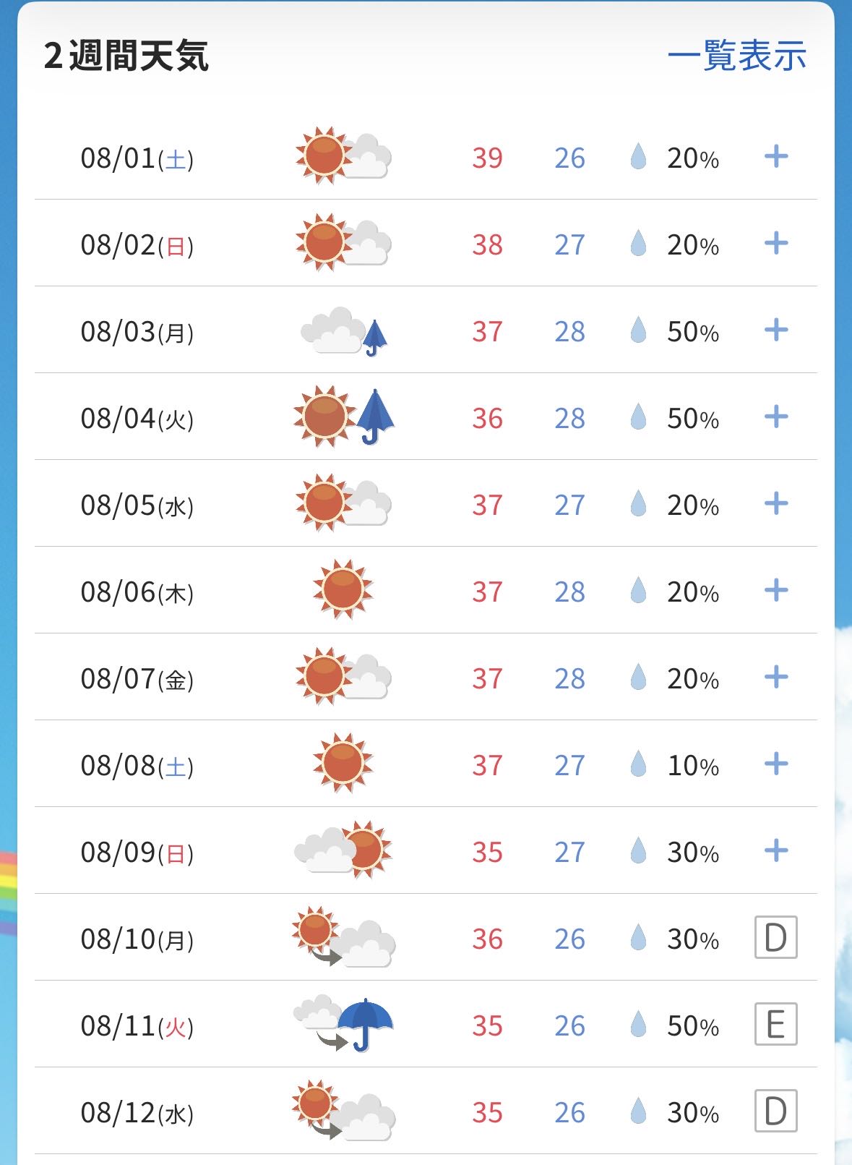Click the sunny-cloudy icon for 08/01
The width and height of the screenshot is (852, 1165).
(x=343, y=155)
